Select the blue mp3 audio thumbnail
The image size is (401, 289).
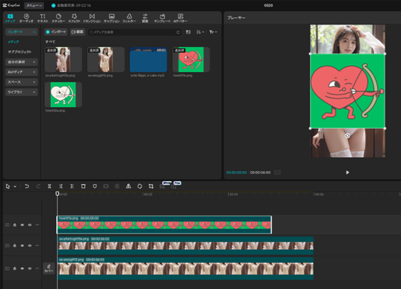148,60
